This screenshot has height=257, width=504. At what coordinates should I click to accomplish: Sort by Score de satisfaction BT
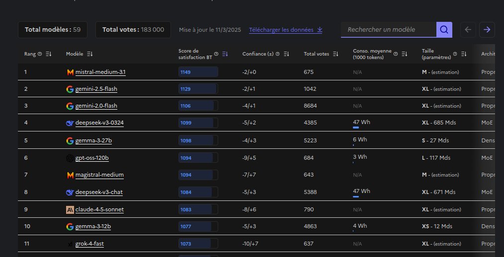[225, 54]
